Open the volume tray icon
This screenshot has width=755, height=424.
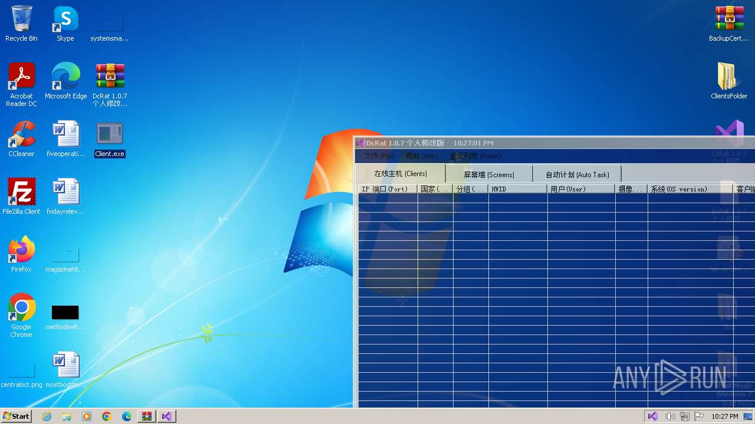[x=670, y=416]
